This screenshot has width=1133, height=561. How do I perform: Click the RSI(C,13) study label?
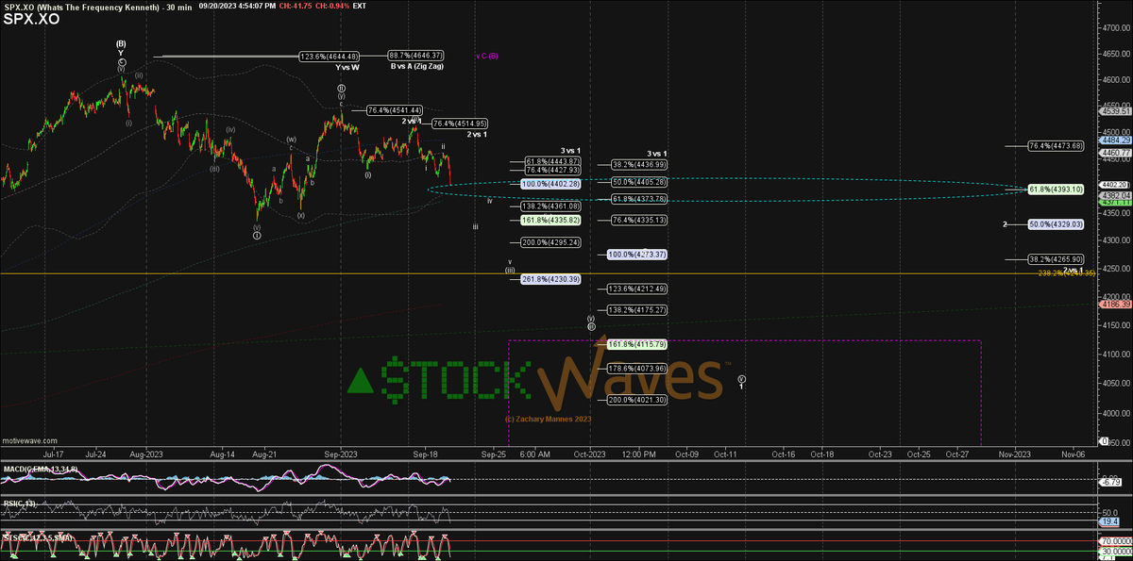tap(20, 503)
